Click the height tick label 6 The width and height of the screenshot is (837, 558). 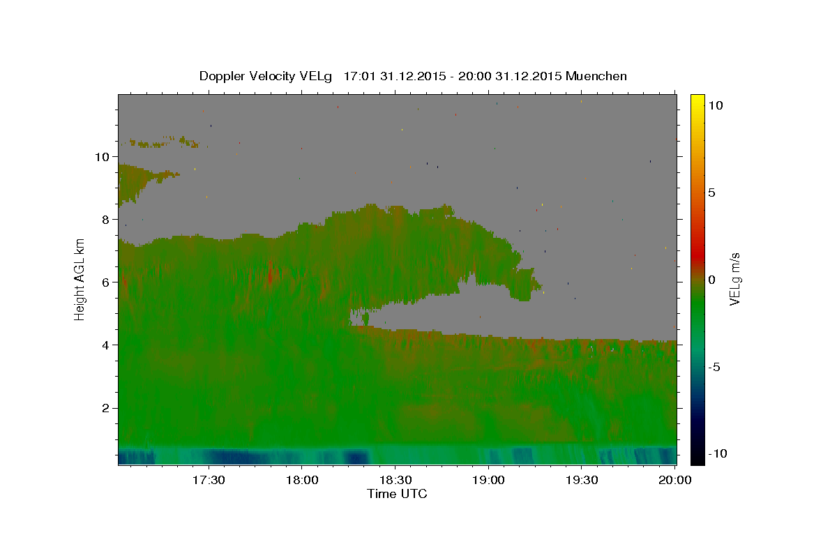click(107, 282)
